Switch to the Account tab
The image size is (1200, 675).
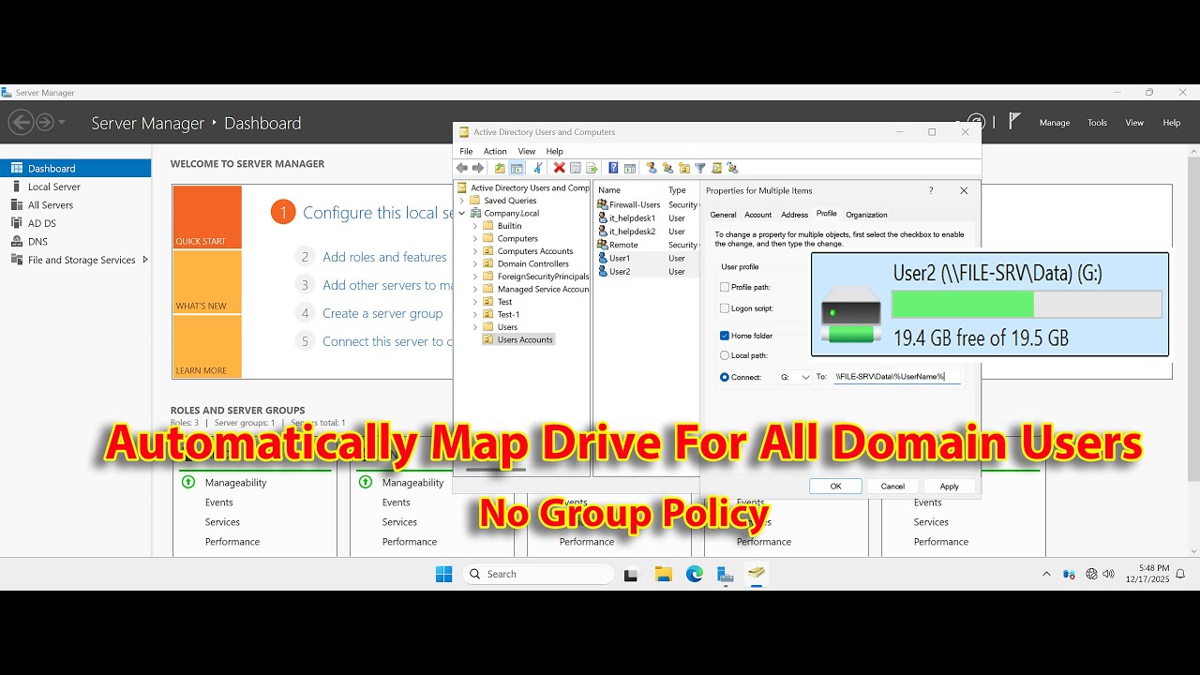point(757,215)
